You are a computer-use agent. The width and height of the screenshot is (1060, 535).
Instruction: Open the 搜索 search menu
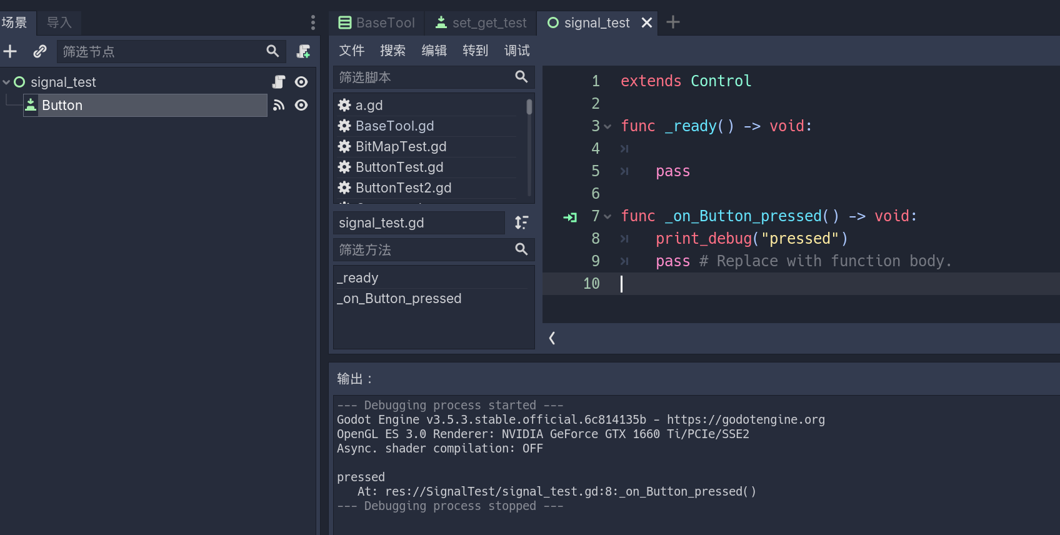392,51
